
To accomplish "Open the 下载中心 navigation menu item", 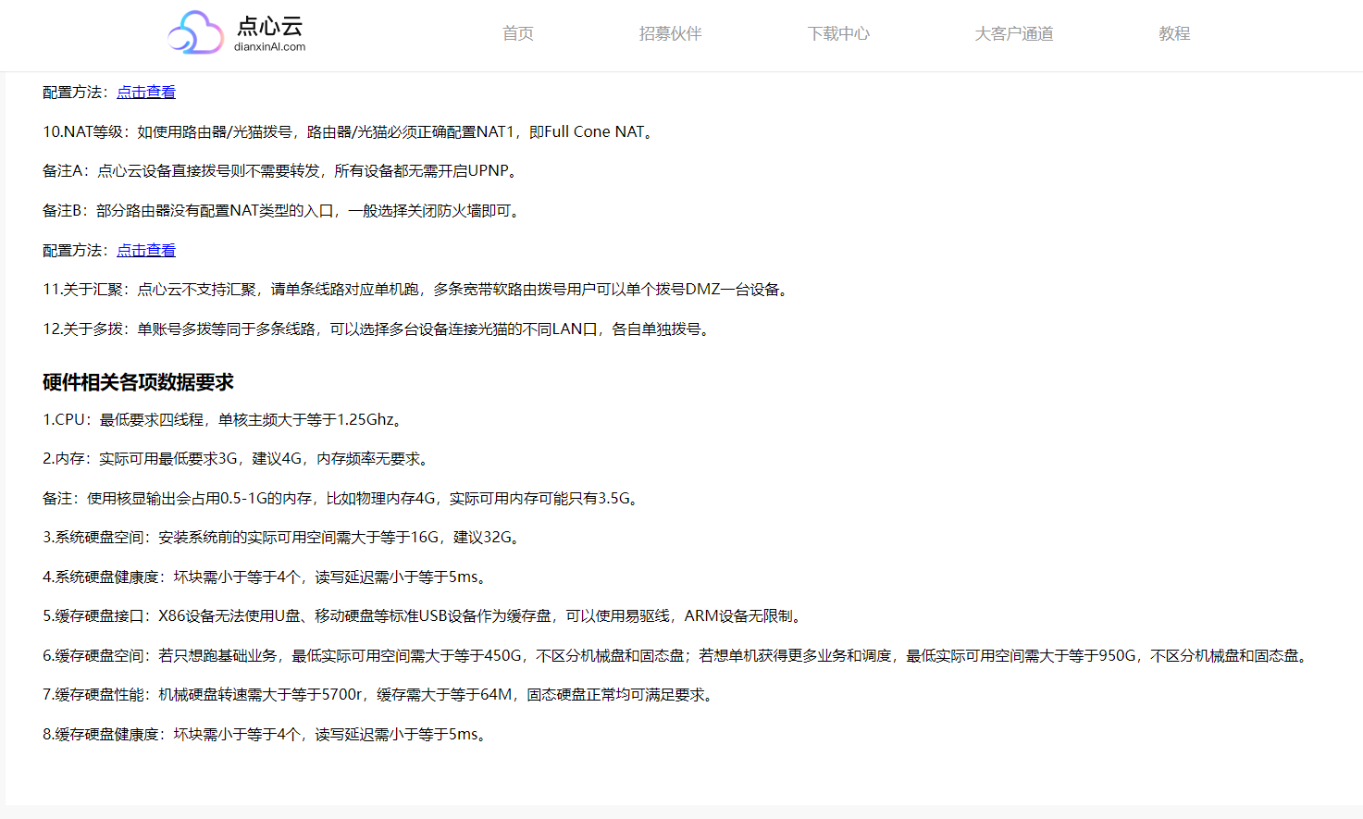I will click(x=838, y=33).
